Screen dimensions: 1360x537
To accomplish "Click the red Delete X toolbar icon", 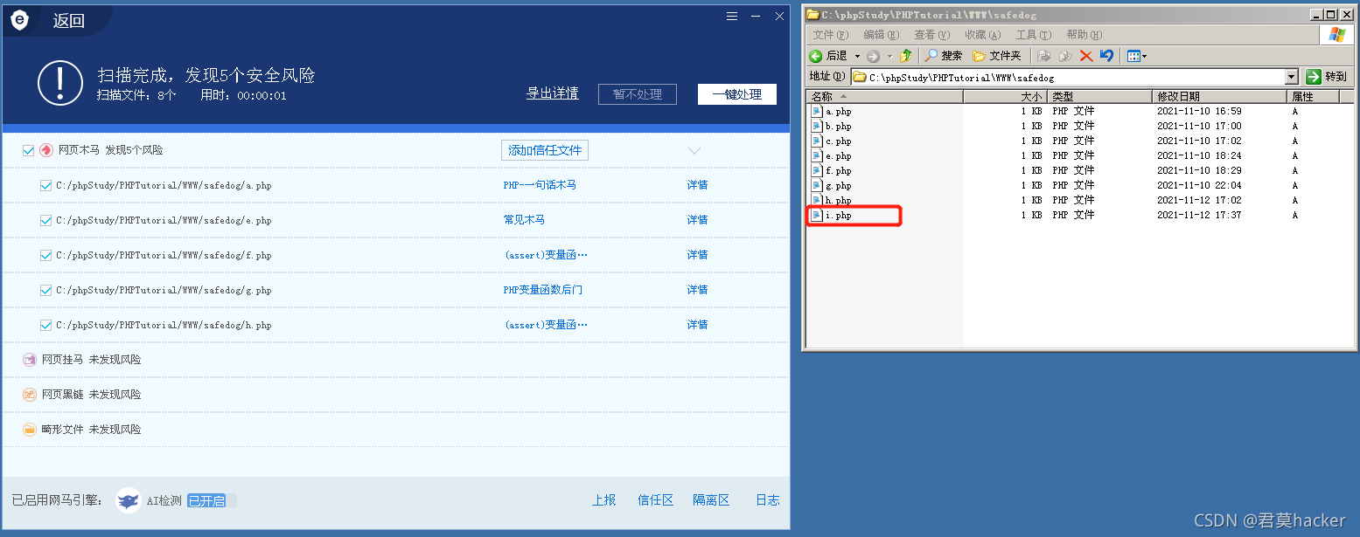I will [x=1086, y=56].
